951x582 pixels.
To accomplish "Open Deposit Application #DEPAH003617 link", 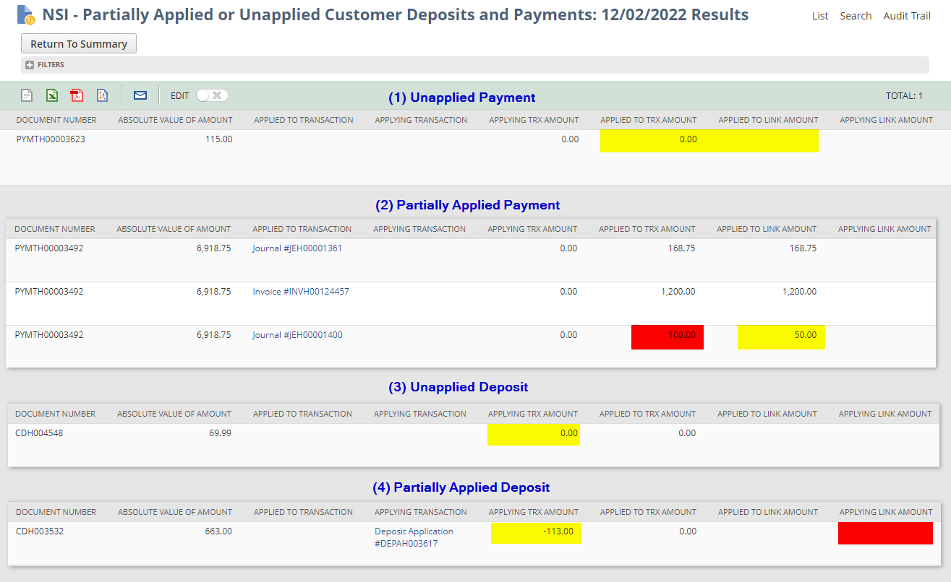I will coord(414,537).
